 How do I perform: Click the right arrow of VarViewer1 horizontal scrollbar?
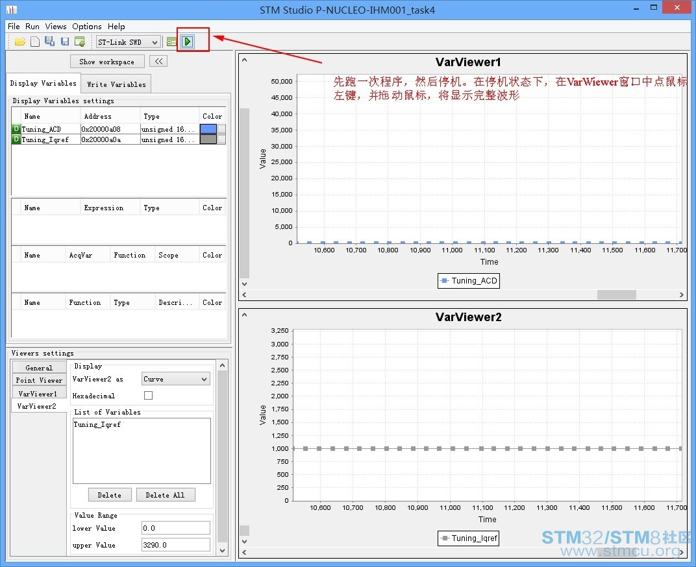(x=681, y=295)
